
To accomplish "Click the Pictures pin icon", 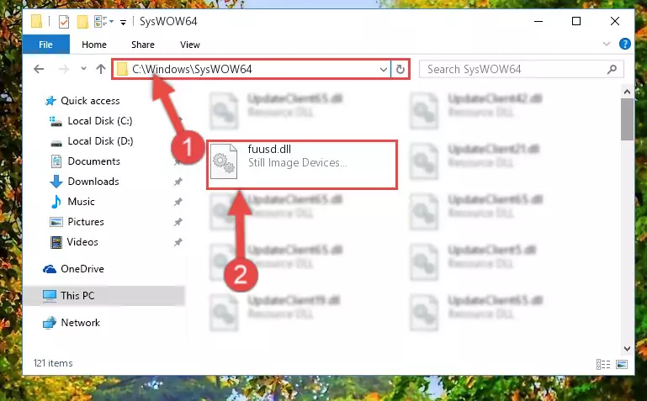I will [178, 222].
